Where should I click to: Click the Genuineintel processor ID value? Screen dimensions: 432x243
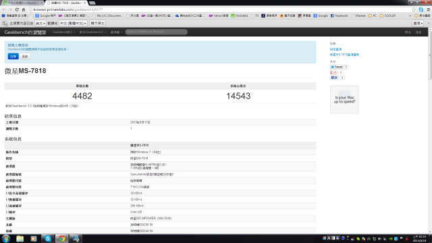pyautogui.click(x=152, y=174)
